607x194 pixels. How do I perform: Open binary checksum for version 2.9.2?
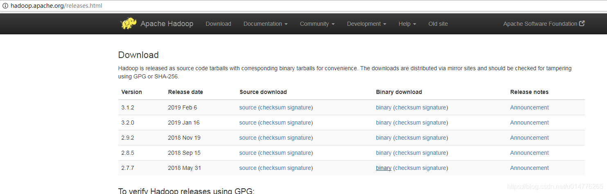click(x=408, y=138)
